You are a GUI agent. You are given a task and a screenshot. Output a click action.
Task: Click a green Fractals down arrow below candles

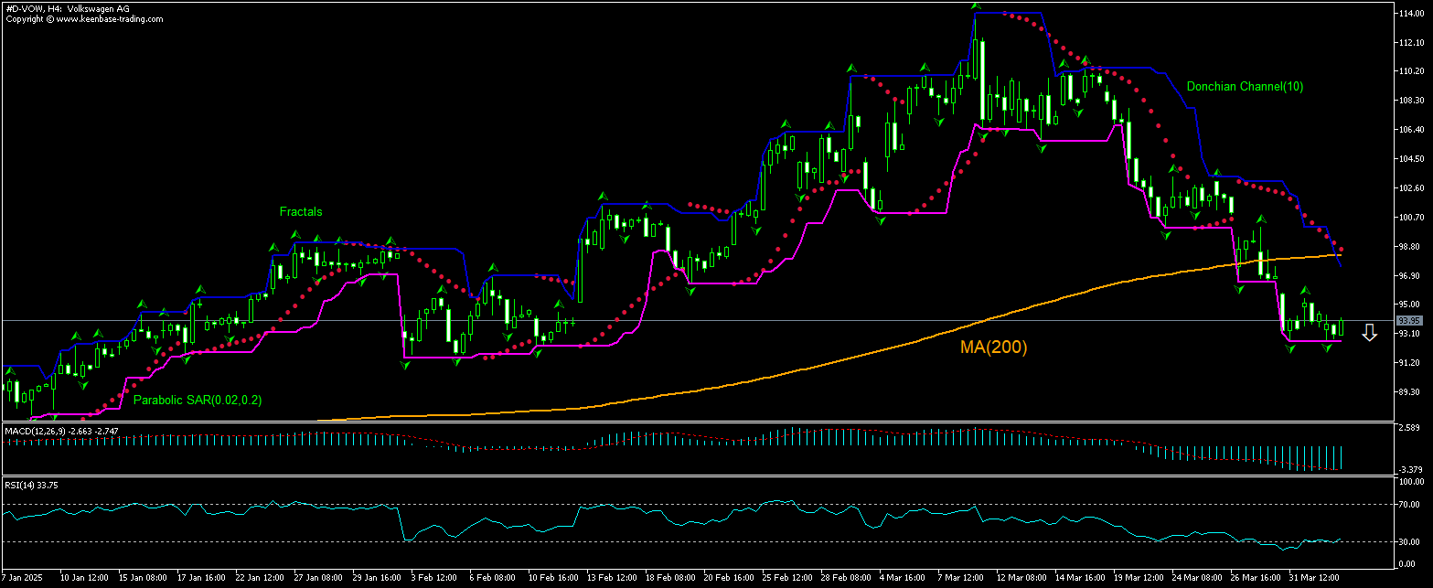click(407, 366)
